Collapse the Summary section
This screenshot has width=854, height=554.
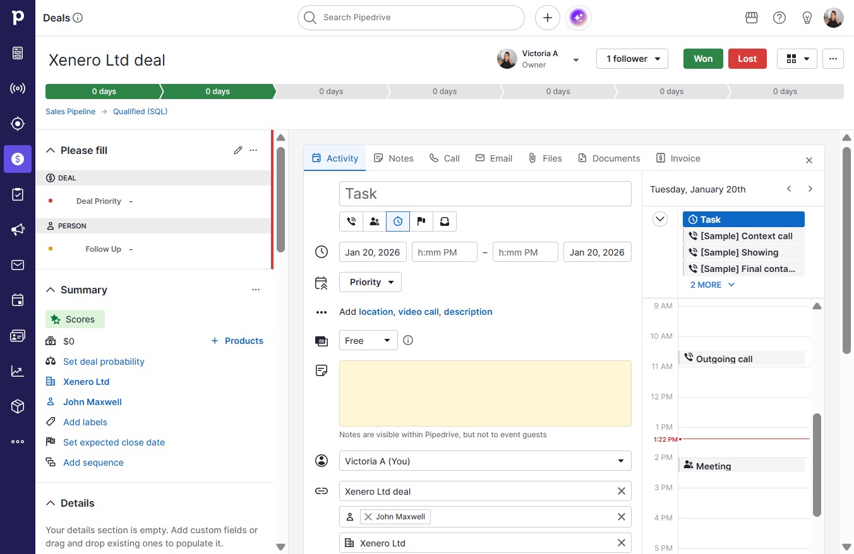(x=51, y=290)
